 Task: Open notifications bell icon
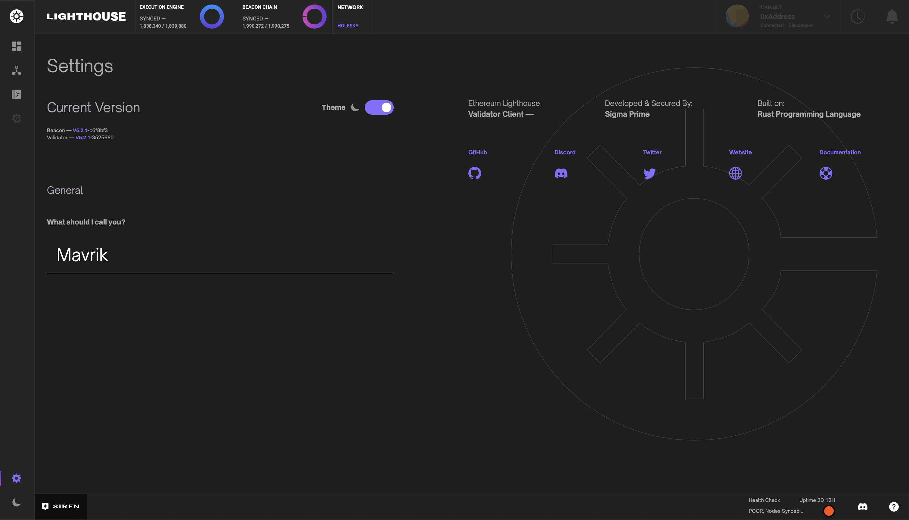pos(892,17)
